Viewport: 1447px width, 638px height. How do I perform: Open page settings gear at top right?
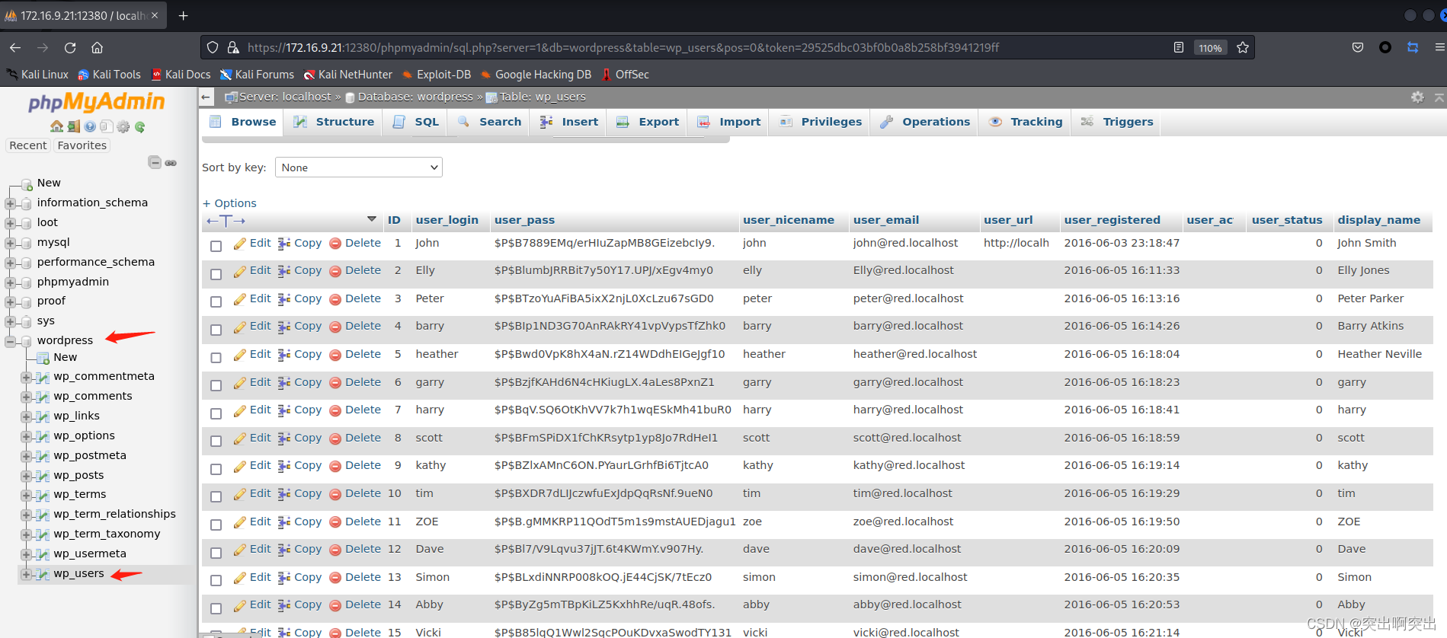click(x=1417, y=97)
